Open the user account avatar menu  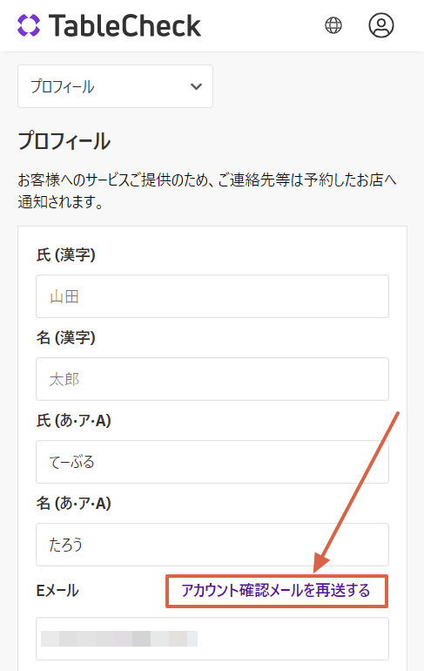(381, 25)
